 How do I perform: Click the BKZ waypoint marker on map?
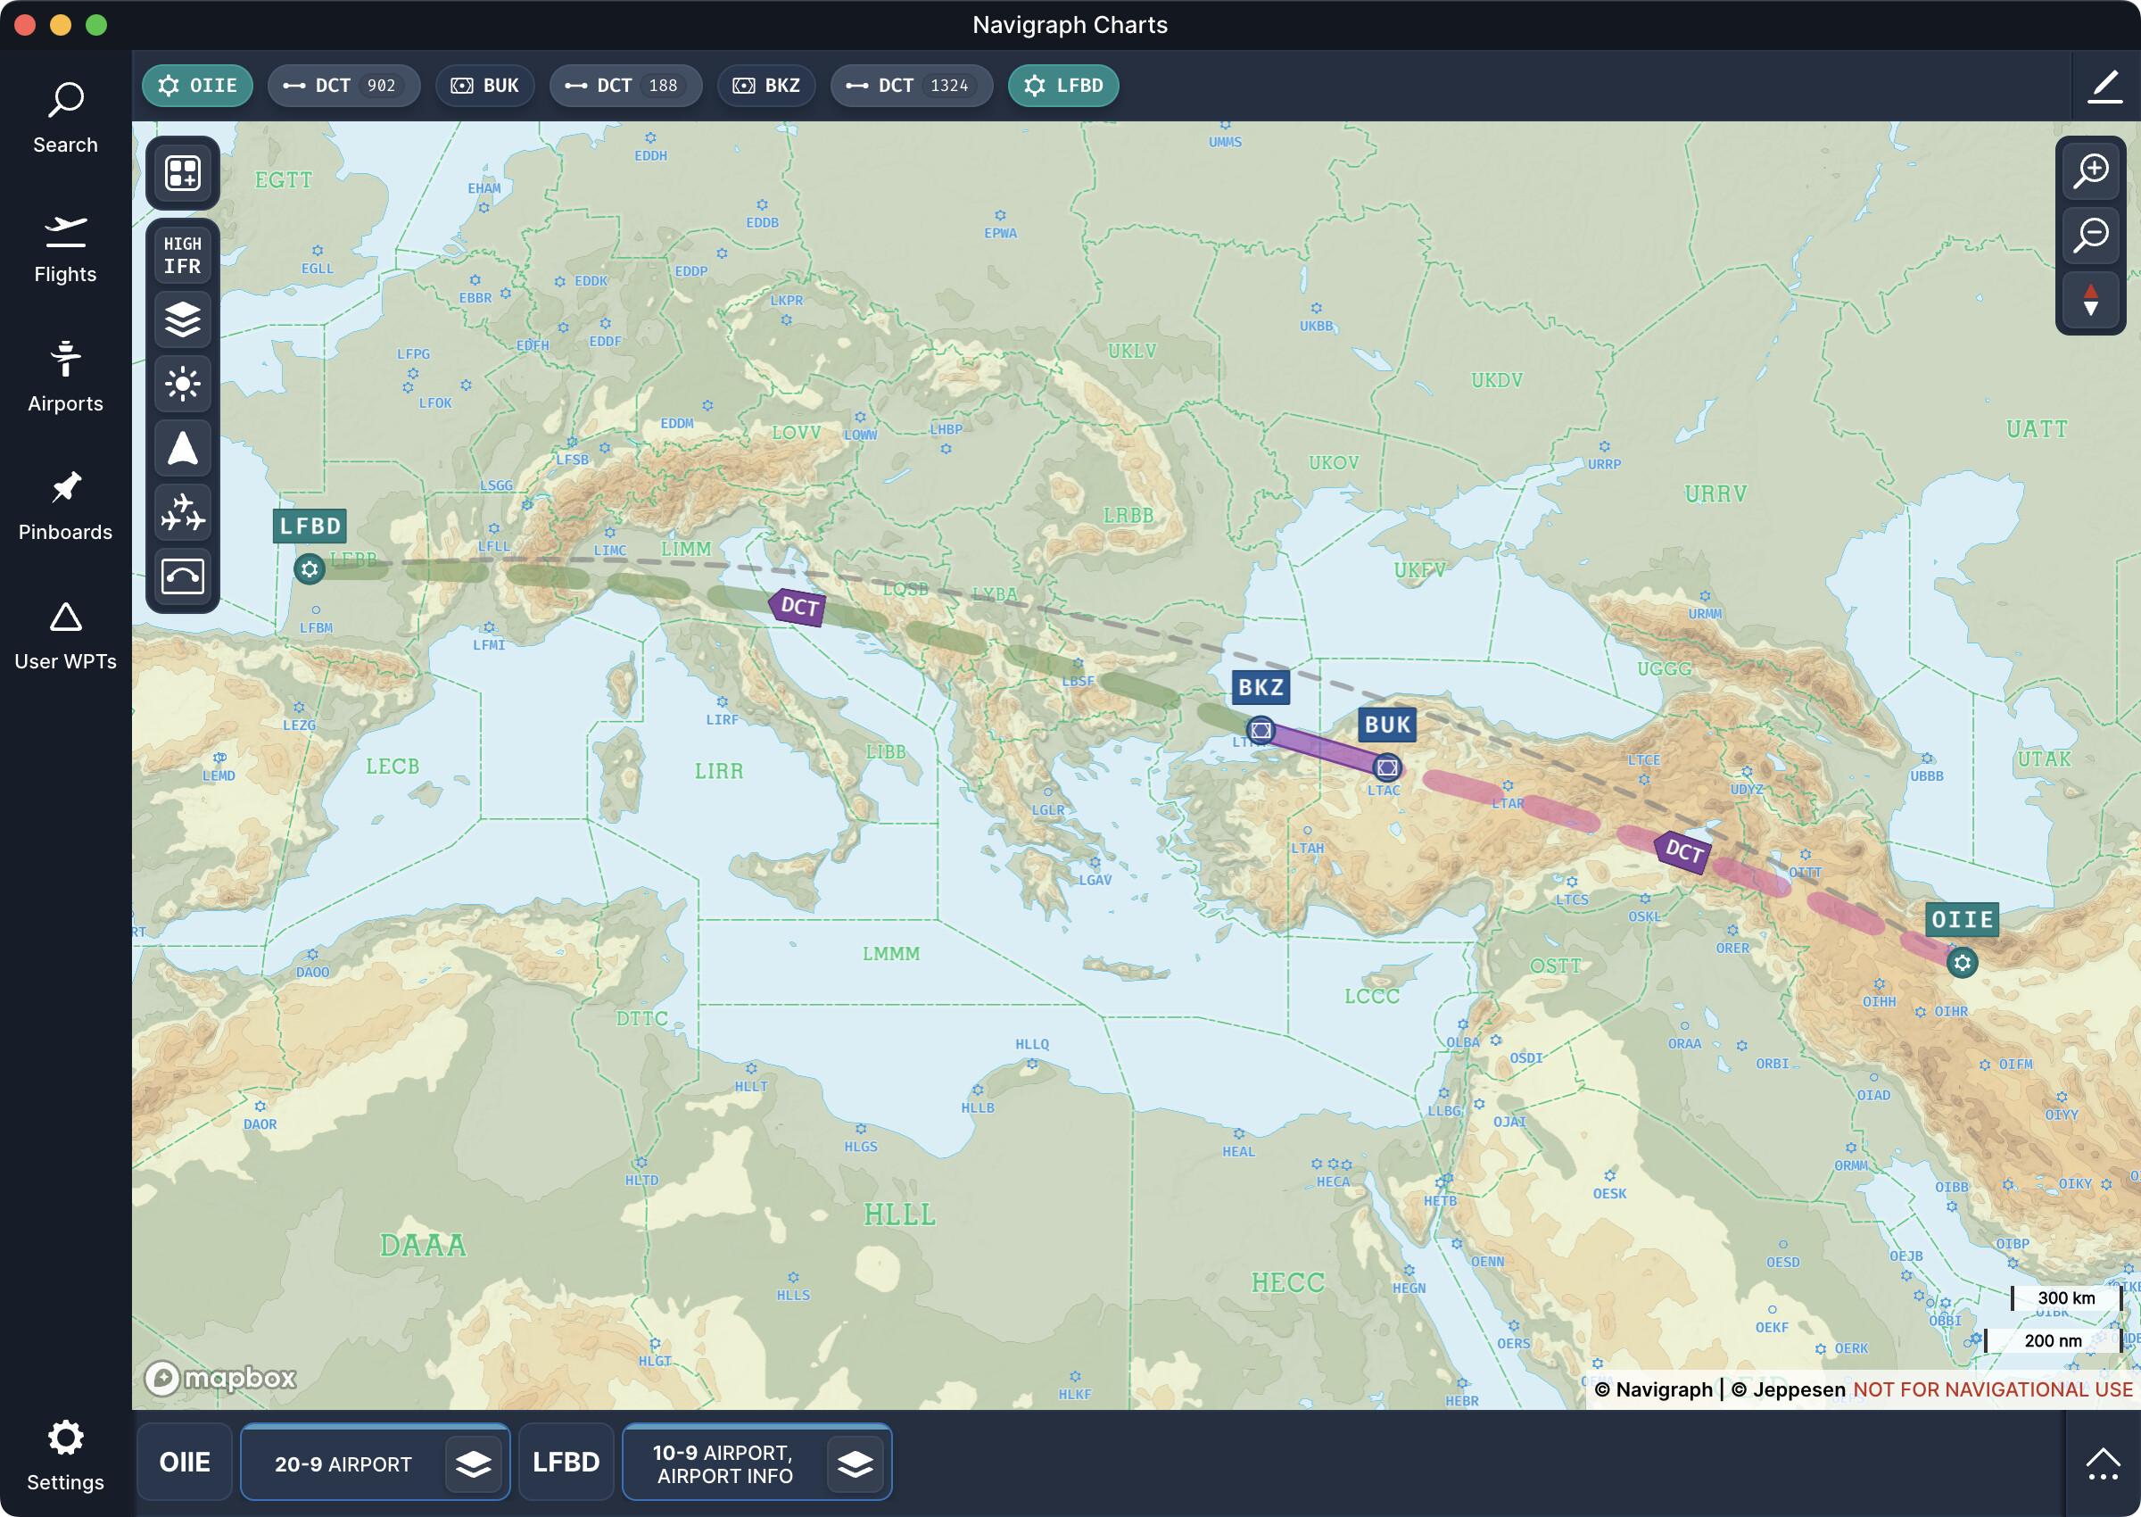[1261, 731]
